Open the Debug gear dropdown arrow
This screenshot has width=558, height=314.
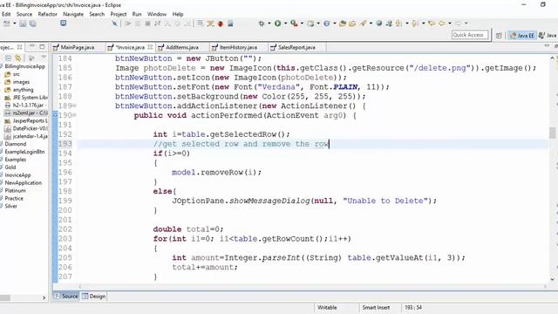[269, 24]
